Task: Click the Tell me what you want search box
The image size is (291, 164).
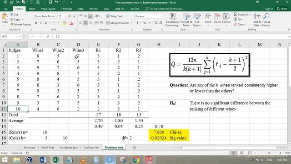Action: coord(165,9)
